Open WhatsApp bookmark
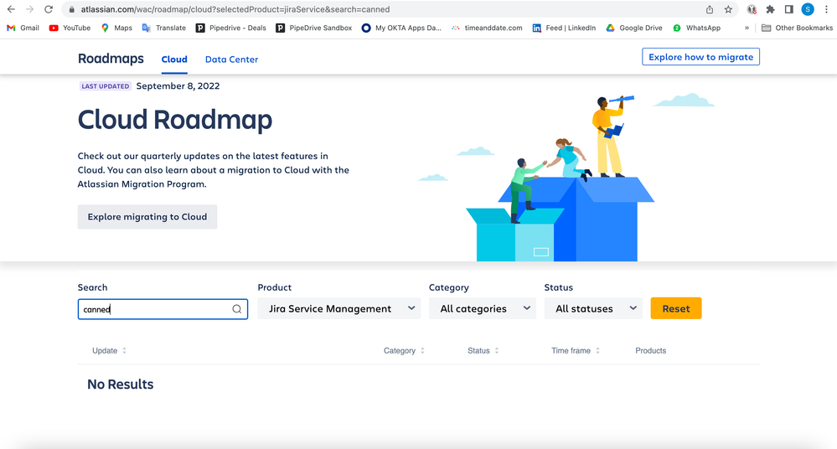This screenshot has width=837, height=449. pos(696,28)
